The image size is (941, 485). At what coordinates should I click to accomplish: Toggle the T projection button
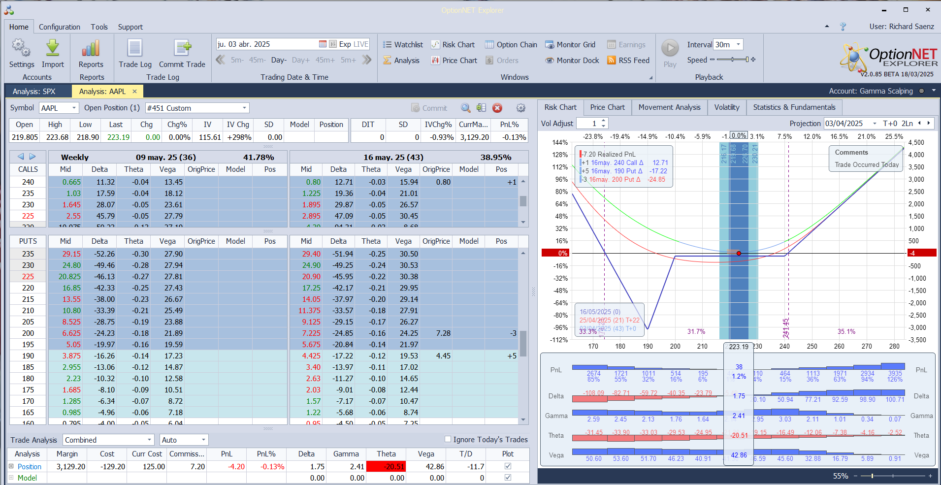pos(885,124)
